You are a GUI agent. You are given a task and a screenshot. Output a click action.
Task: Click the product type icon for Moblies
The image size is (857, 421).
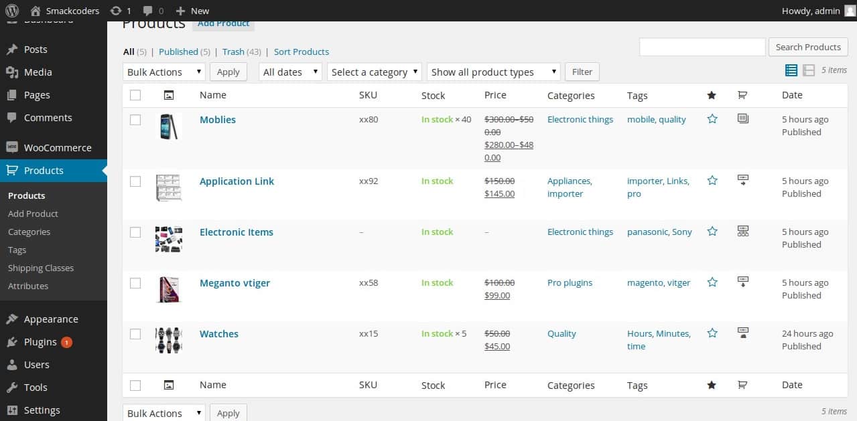coord(742,118)
